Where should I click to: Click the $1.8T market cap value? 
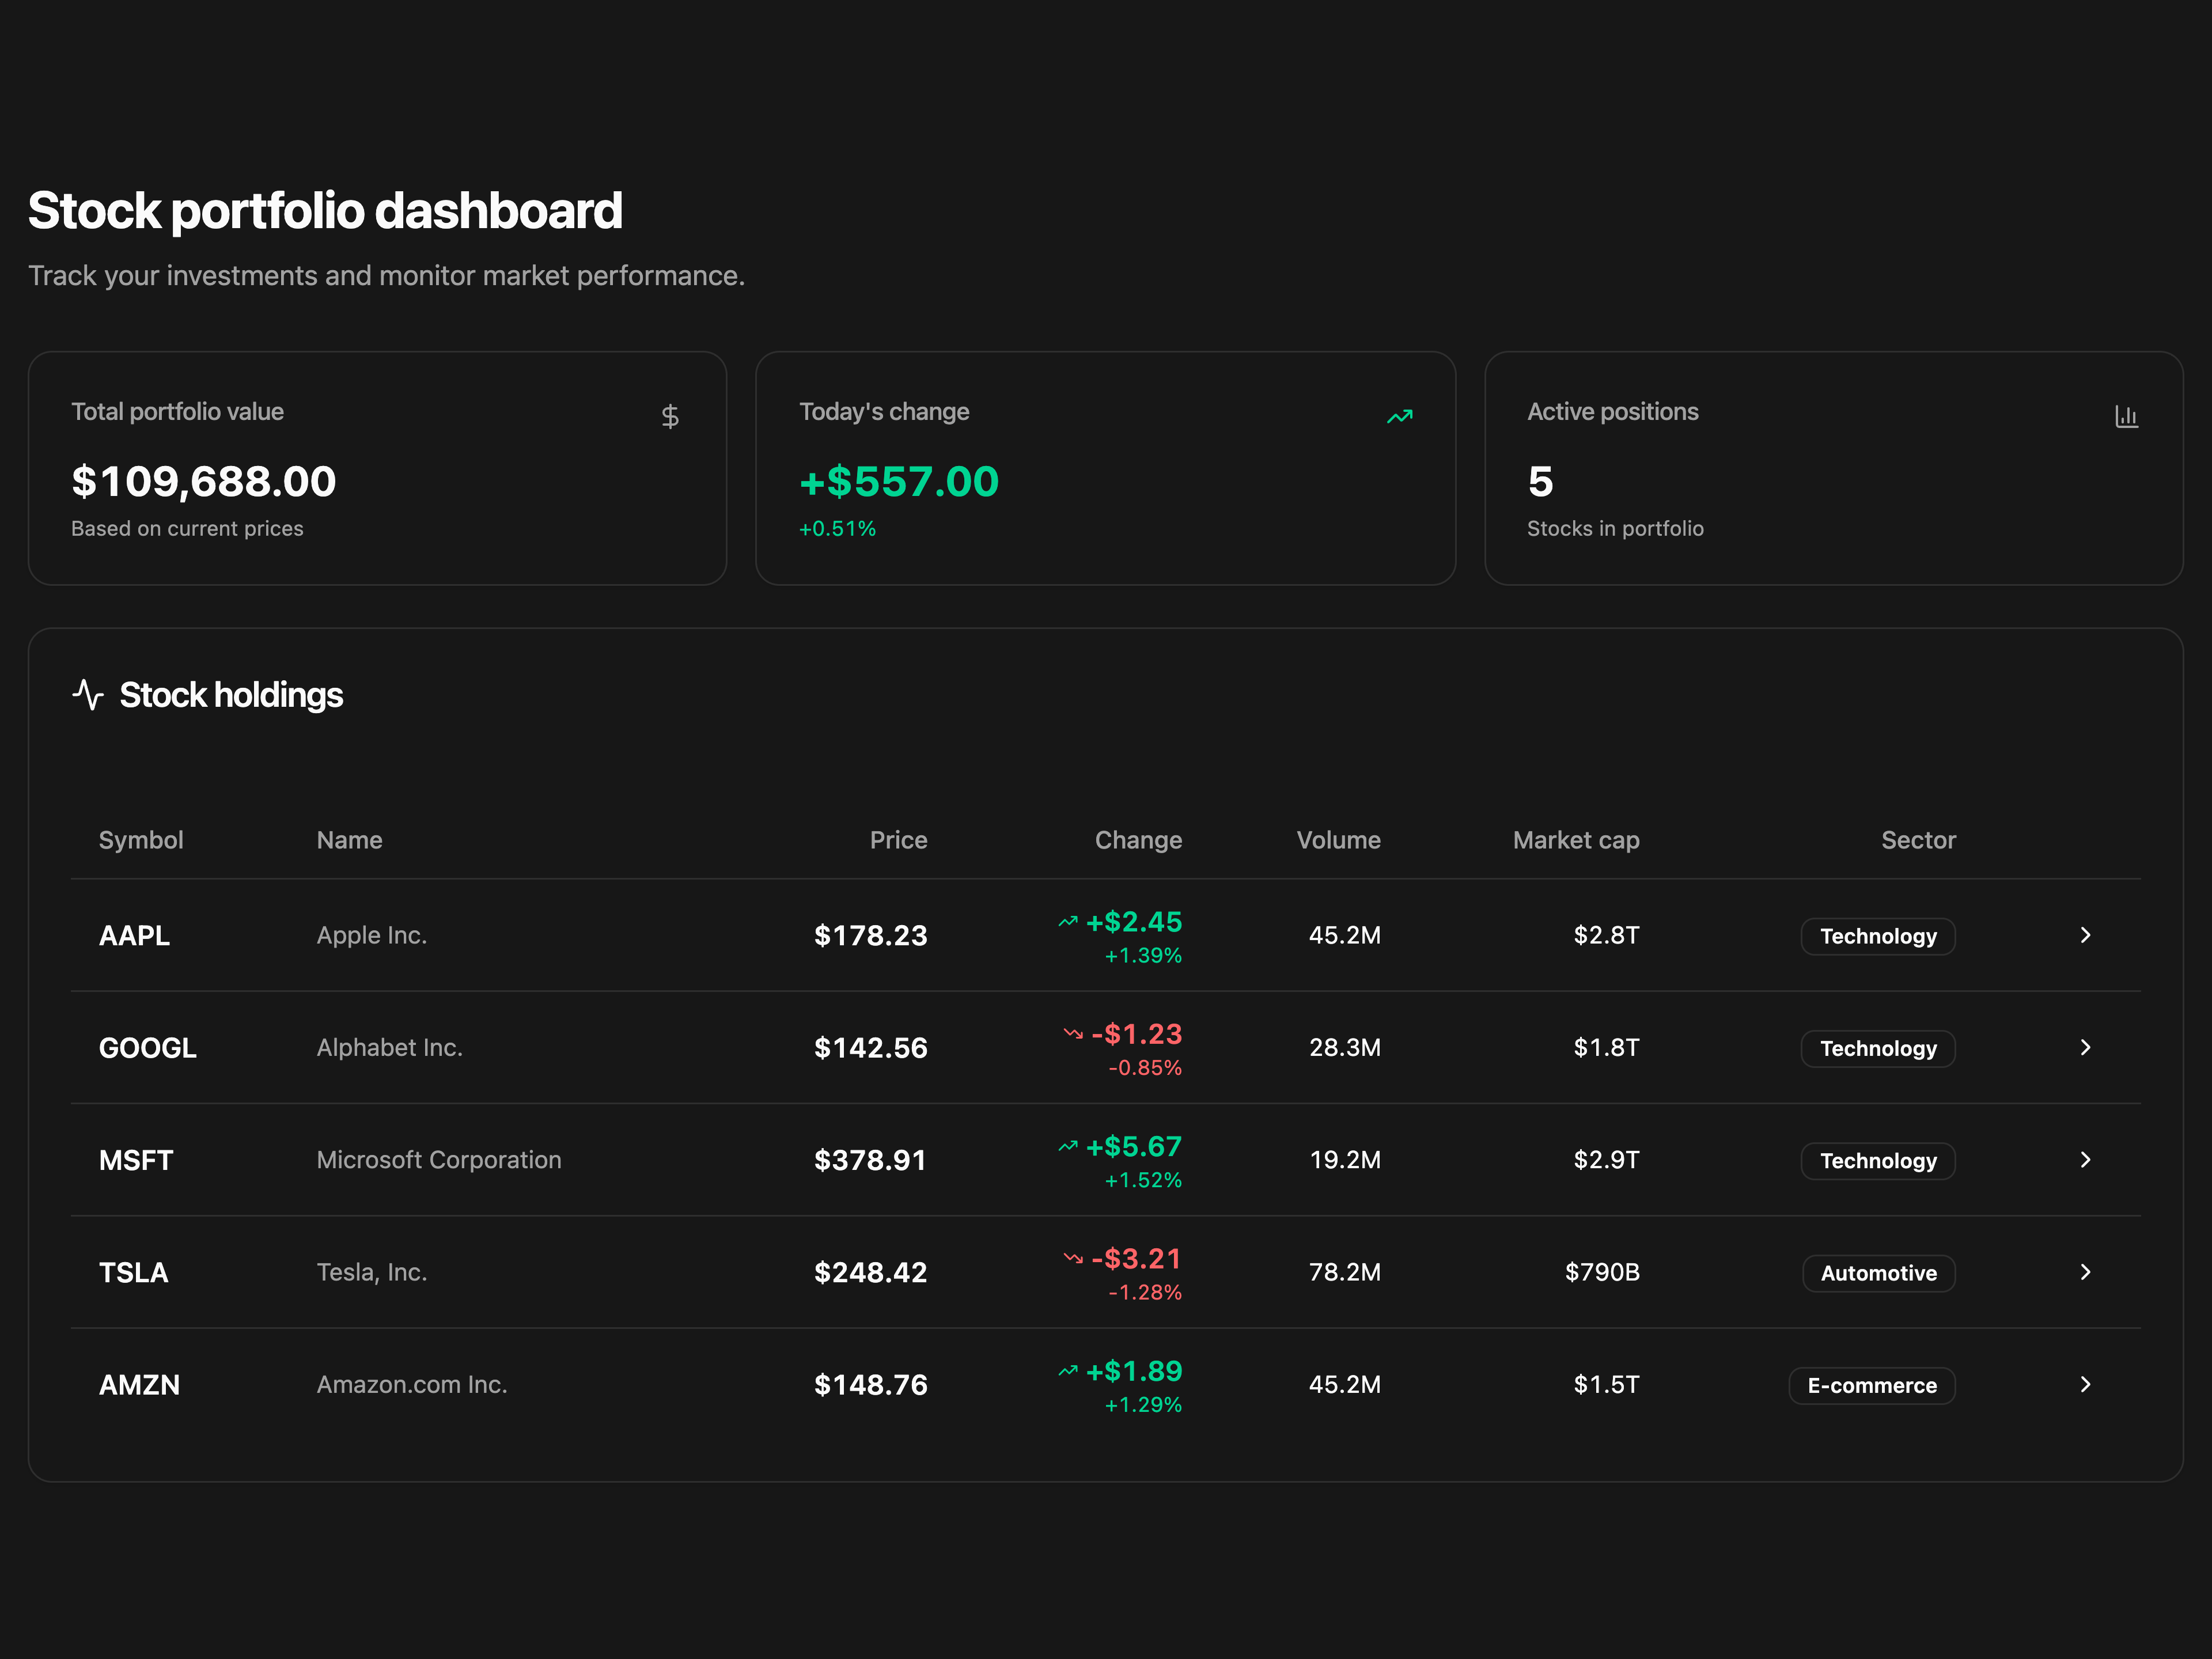(x=1606, y=1047)
